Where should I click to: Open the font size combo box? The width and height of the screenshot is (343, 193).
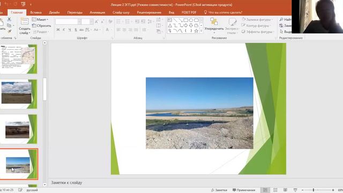(87, 21)
